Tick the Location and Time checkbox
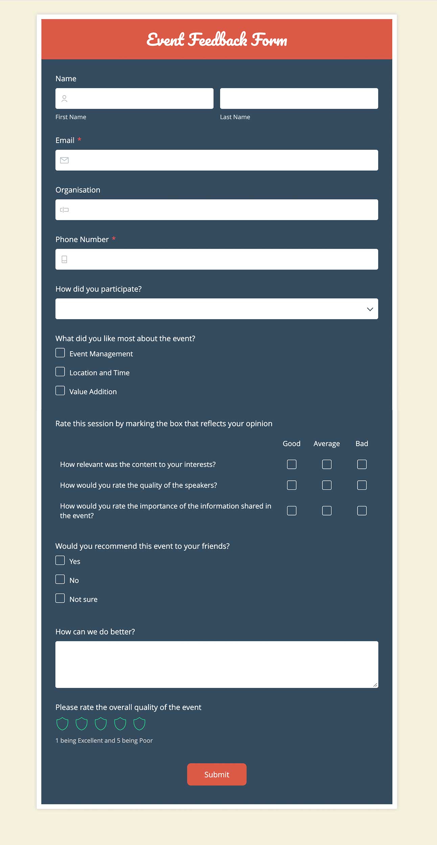 (x=60, y=372)
